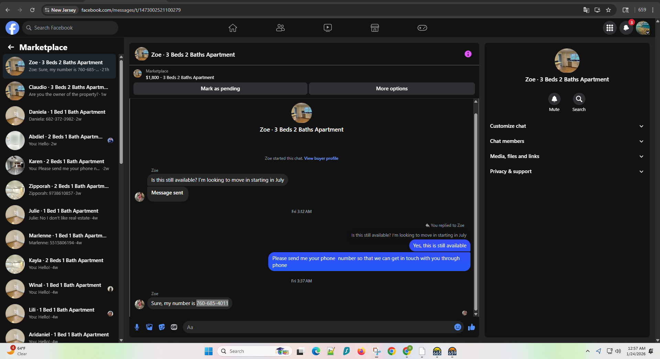Click listing thumbnail in right info panel

click(567, 61)
